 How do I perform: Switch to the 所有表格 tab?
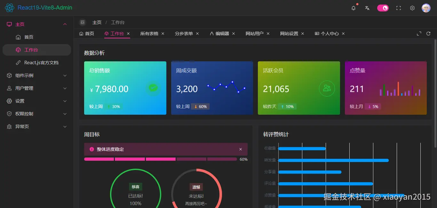149,34
